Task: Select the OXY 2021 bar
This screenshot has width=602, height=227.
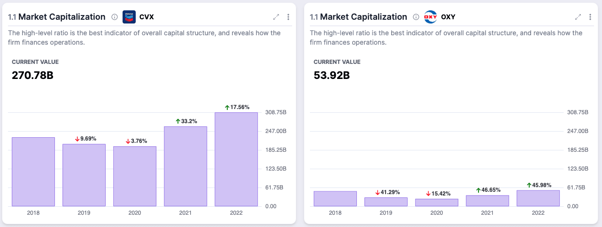Action: point(487,201)
